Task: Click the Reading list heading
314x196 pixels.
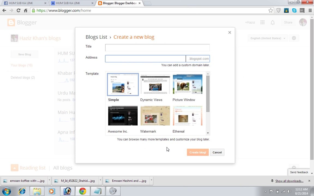Action: click(32, 168)
